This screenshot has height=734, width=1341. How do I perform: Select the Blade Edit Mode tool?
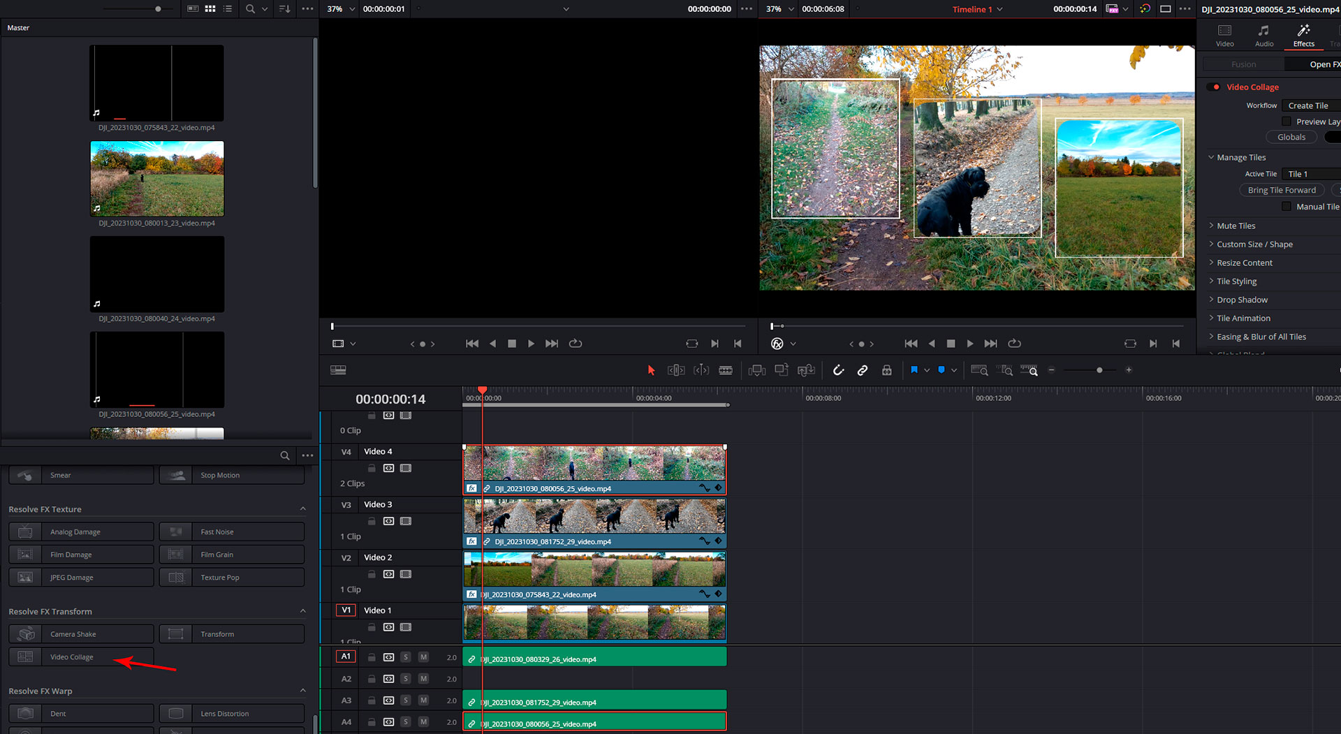tap(726, 370)
